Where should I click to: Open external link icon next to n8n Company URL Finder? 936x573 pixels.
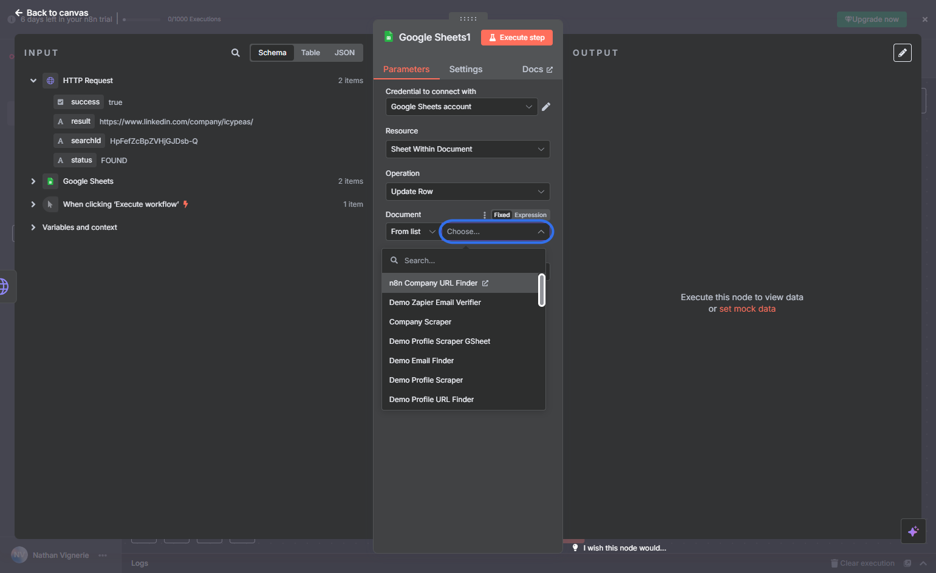(485, 283)
